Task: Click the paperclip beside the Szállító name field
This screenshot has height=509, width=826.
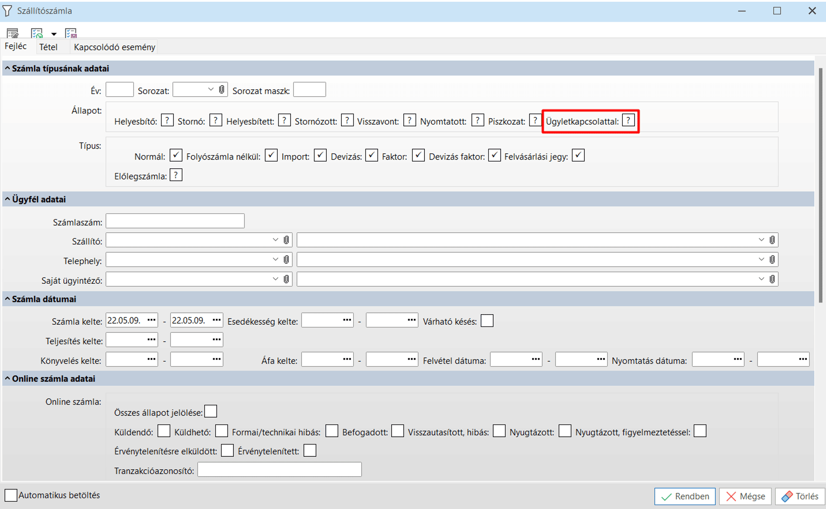Action: [x=772, y=240]
